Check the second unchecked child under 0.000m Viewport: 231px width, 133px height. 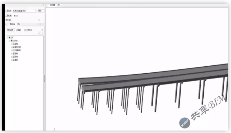pos(14,50)
